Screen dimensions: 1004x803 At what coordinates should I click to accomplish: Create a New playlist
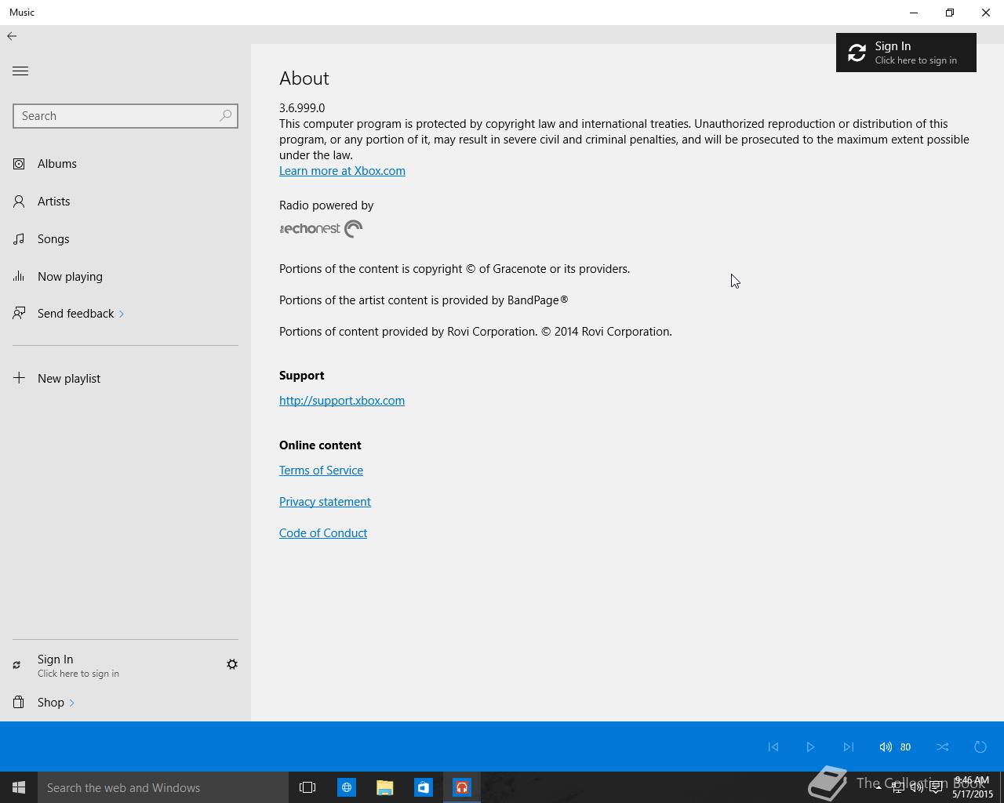(125, 378)
